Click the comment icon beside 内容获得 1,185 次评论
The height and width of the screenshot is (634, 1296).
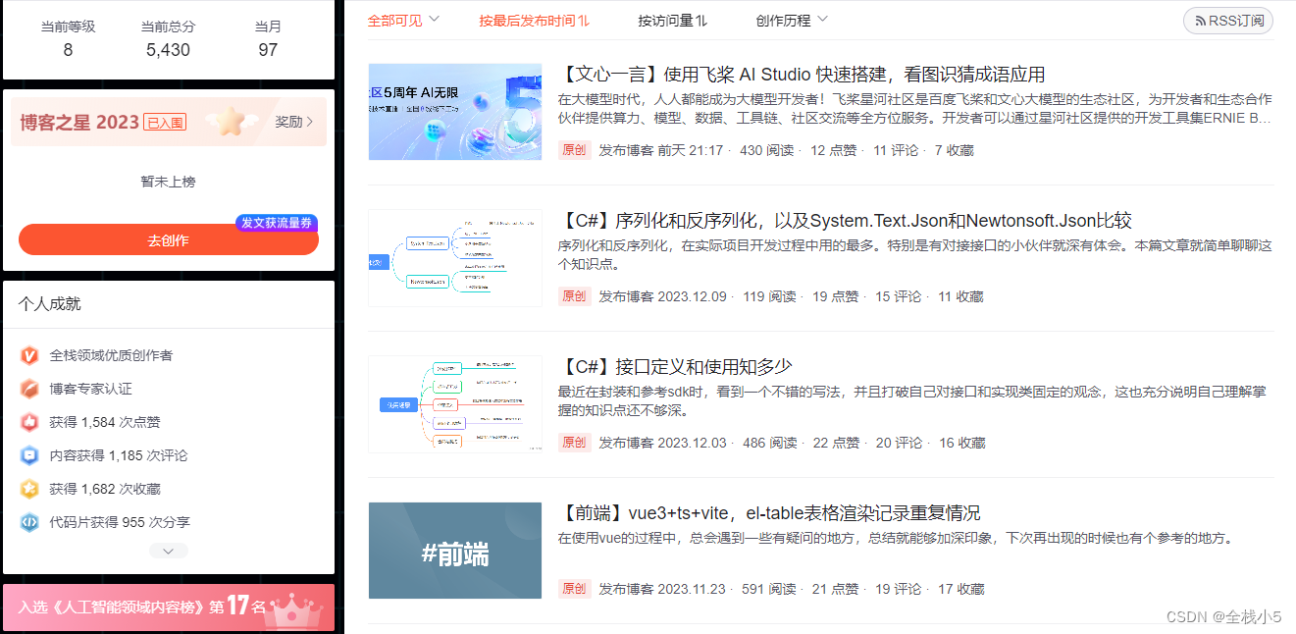(29, 455)
